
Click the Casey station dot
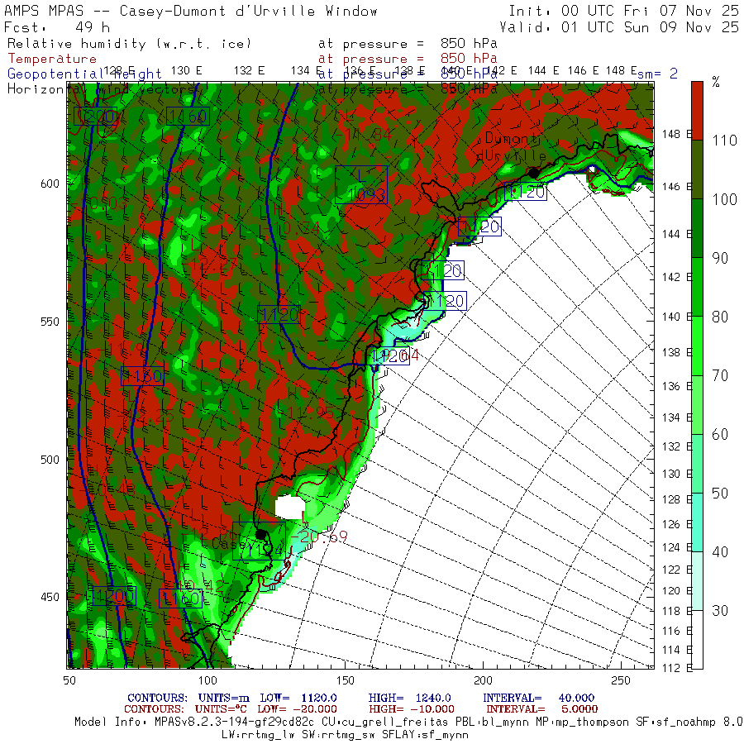point(260,534)
